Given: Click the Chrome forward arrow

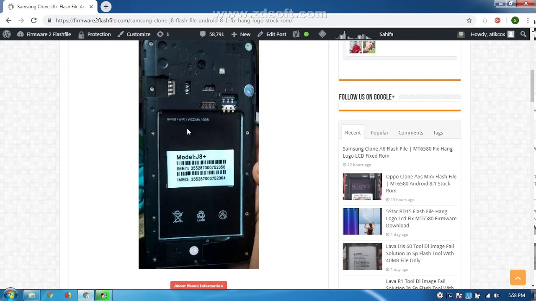Looking at the screenshot, I should click(x=21, y=20).
